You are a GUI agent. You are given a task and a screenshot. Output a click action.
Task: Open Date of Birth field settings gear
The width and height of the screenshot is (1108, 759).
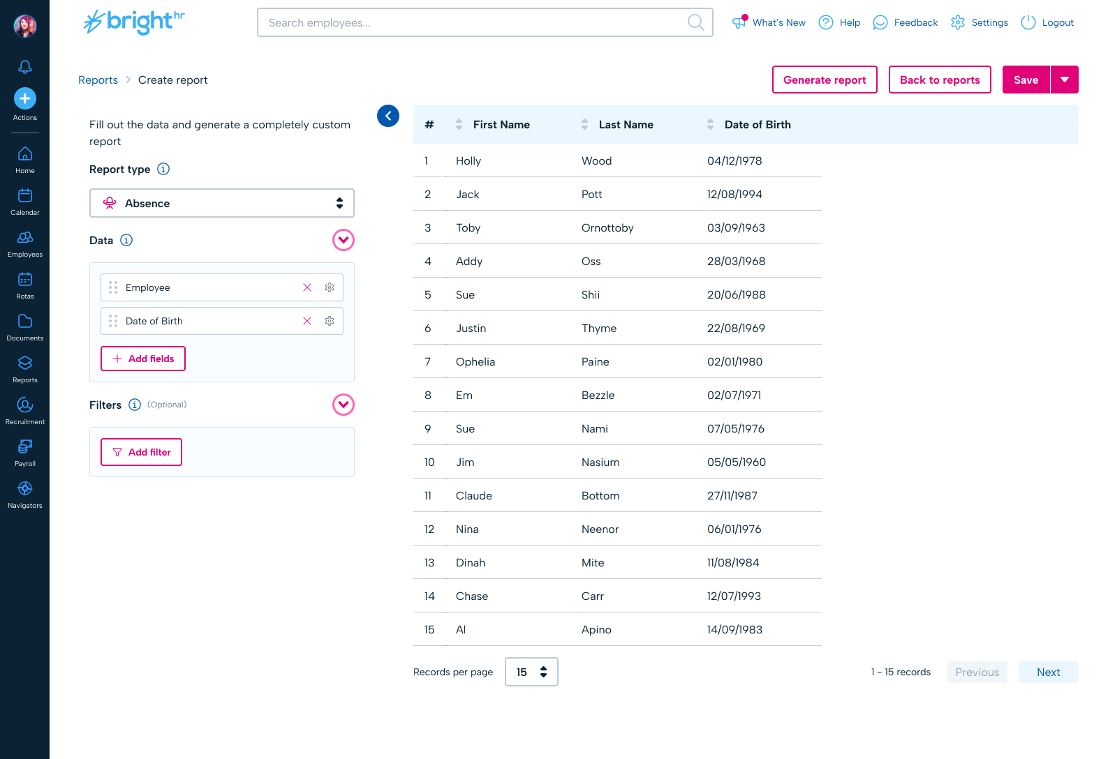[330, 321]
